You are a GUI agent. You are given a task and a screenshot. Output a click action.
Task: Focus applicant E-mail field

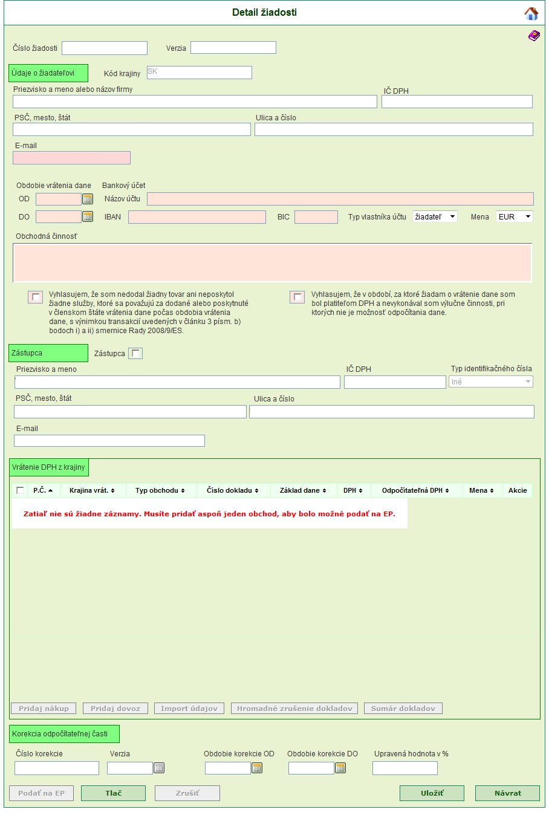click(71, 158)
